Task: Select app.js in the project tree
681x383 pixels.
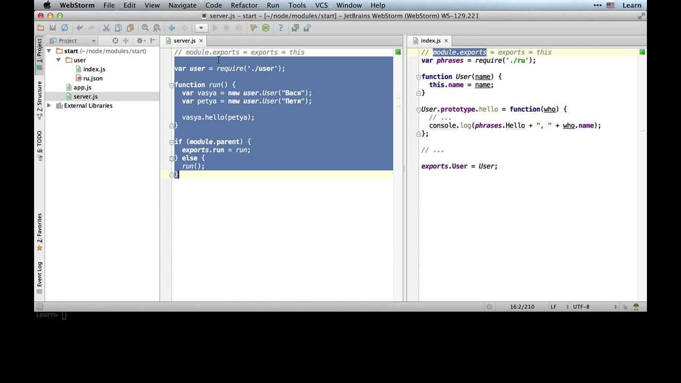Action: (82, 87)
